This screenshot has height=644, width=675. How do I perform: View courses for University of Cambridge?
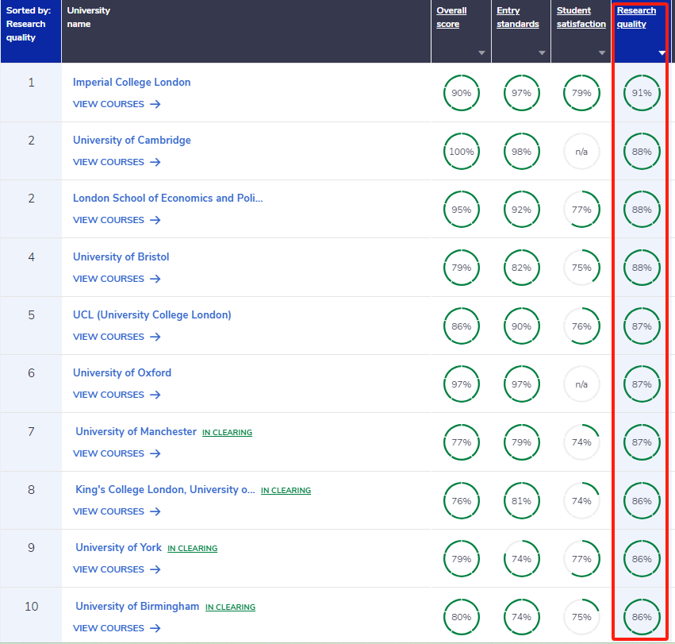pyautogui.click(x=117, y=162)
